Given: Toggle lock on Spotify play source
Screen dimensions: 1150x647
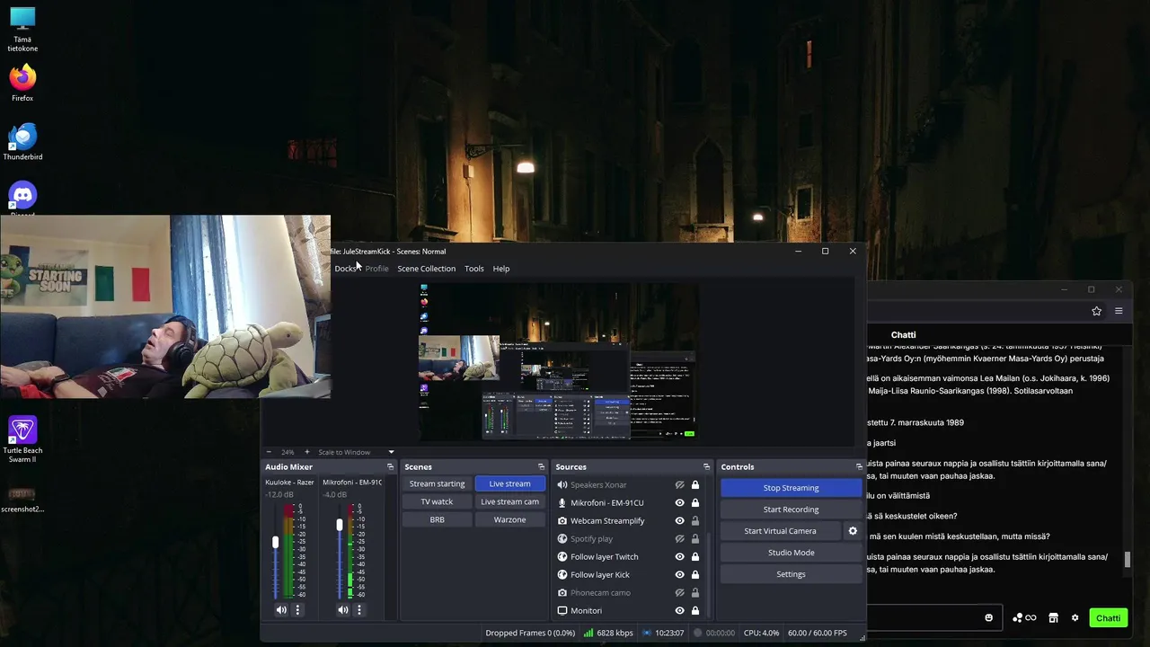Looking at the screenshot, I should pos(694,539).
